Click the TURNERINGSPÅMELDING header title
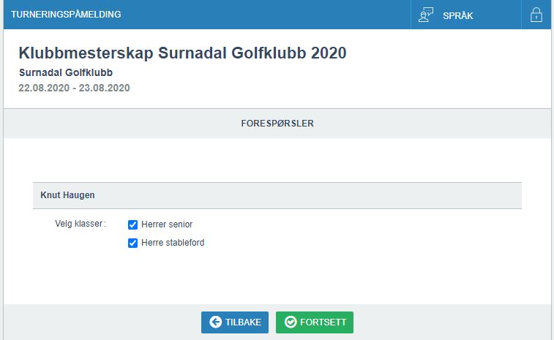Image resolution: width=554 pixels, height=340 pixels. (x=66, y=15)
